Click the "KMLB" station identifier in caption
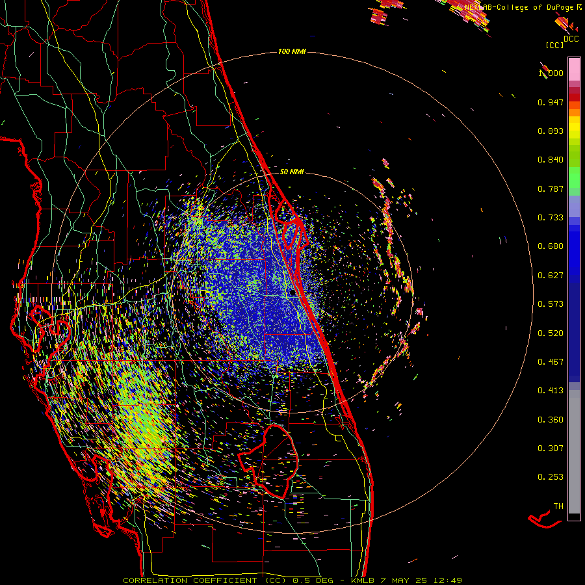Image resolution: width=585 pixels, height=585 pixels. 362,580
